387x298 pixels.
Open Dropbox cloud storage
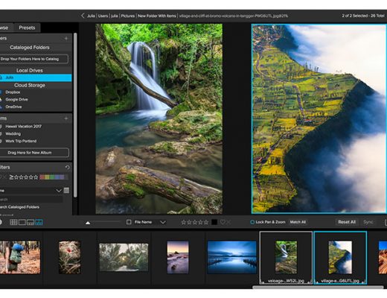13,92
